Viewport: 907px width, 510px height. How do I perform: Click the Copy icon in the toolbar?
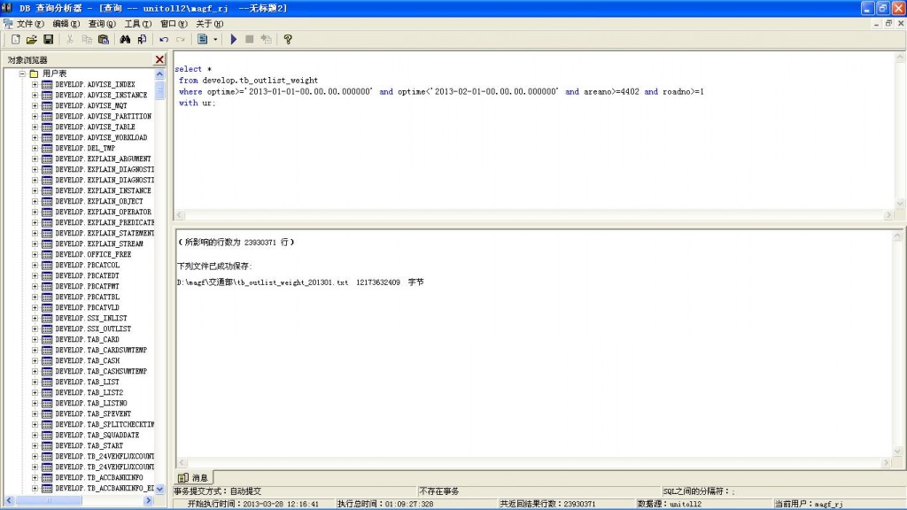[x=87, y=39]
